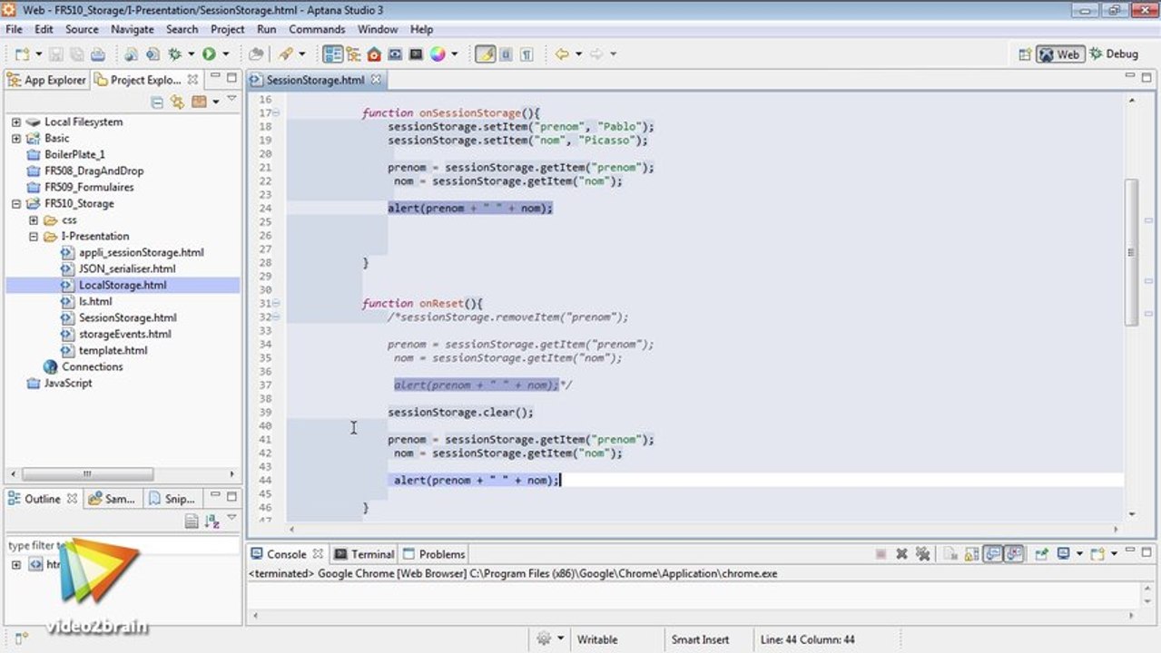Click the Debug bug icon in toolbar

[x=175, y=54]
